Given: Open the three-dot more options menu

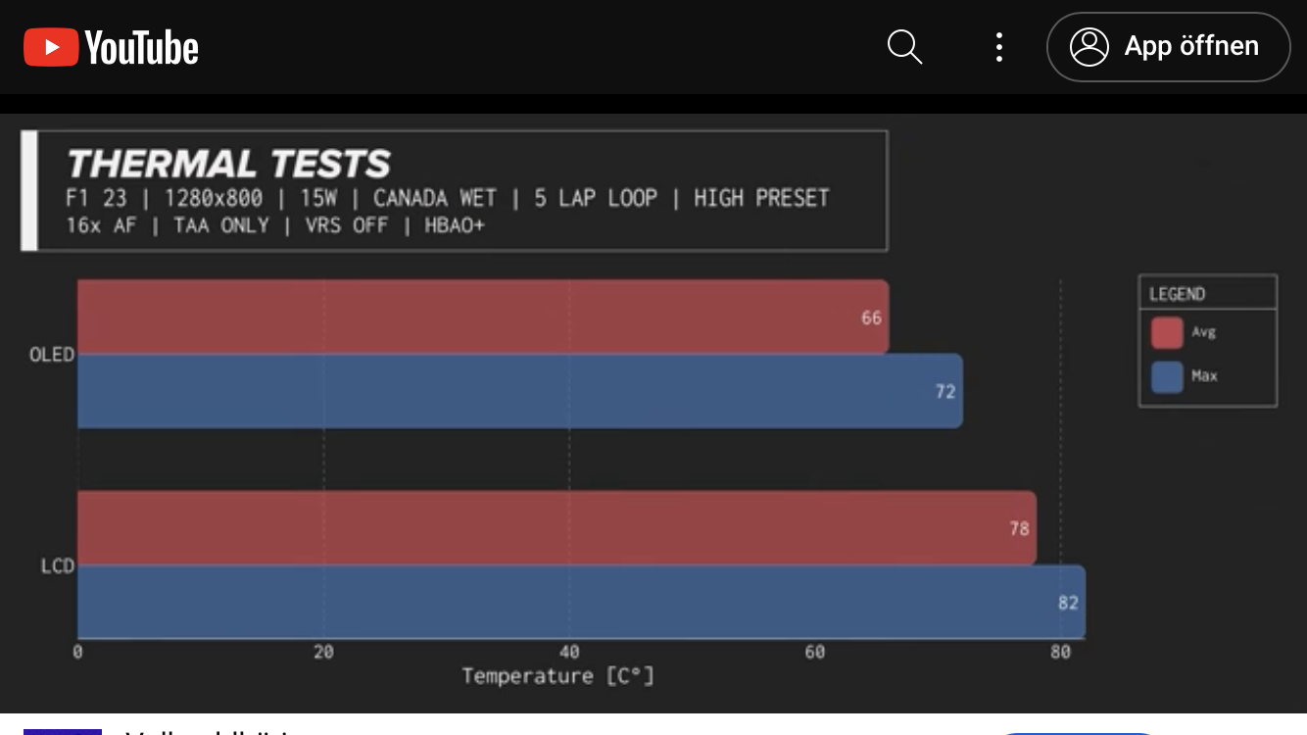Looking at the screenshot, I should coord(998,47).
